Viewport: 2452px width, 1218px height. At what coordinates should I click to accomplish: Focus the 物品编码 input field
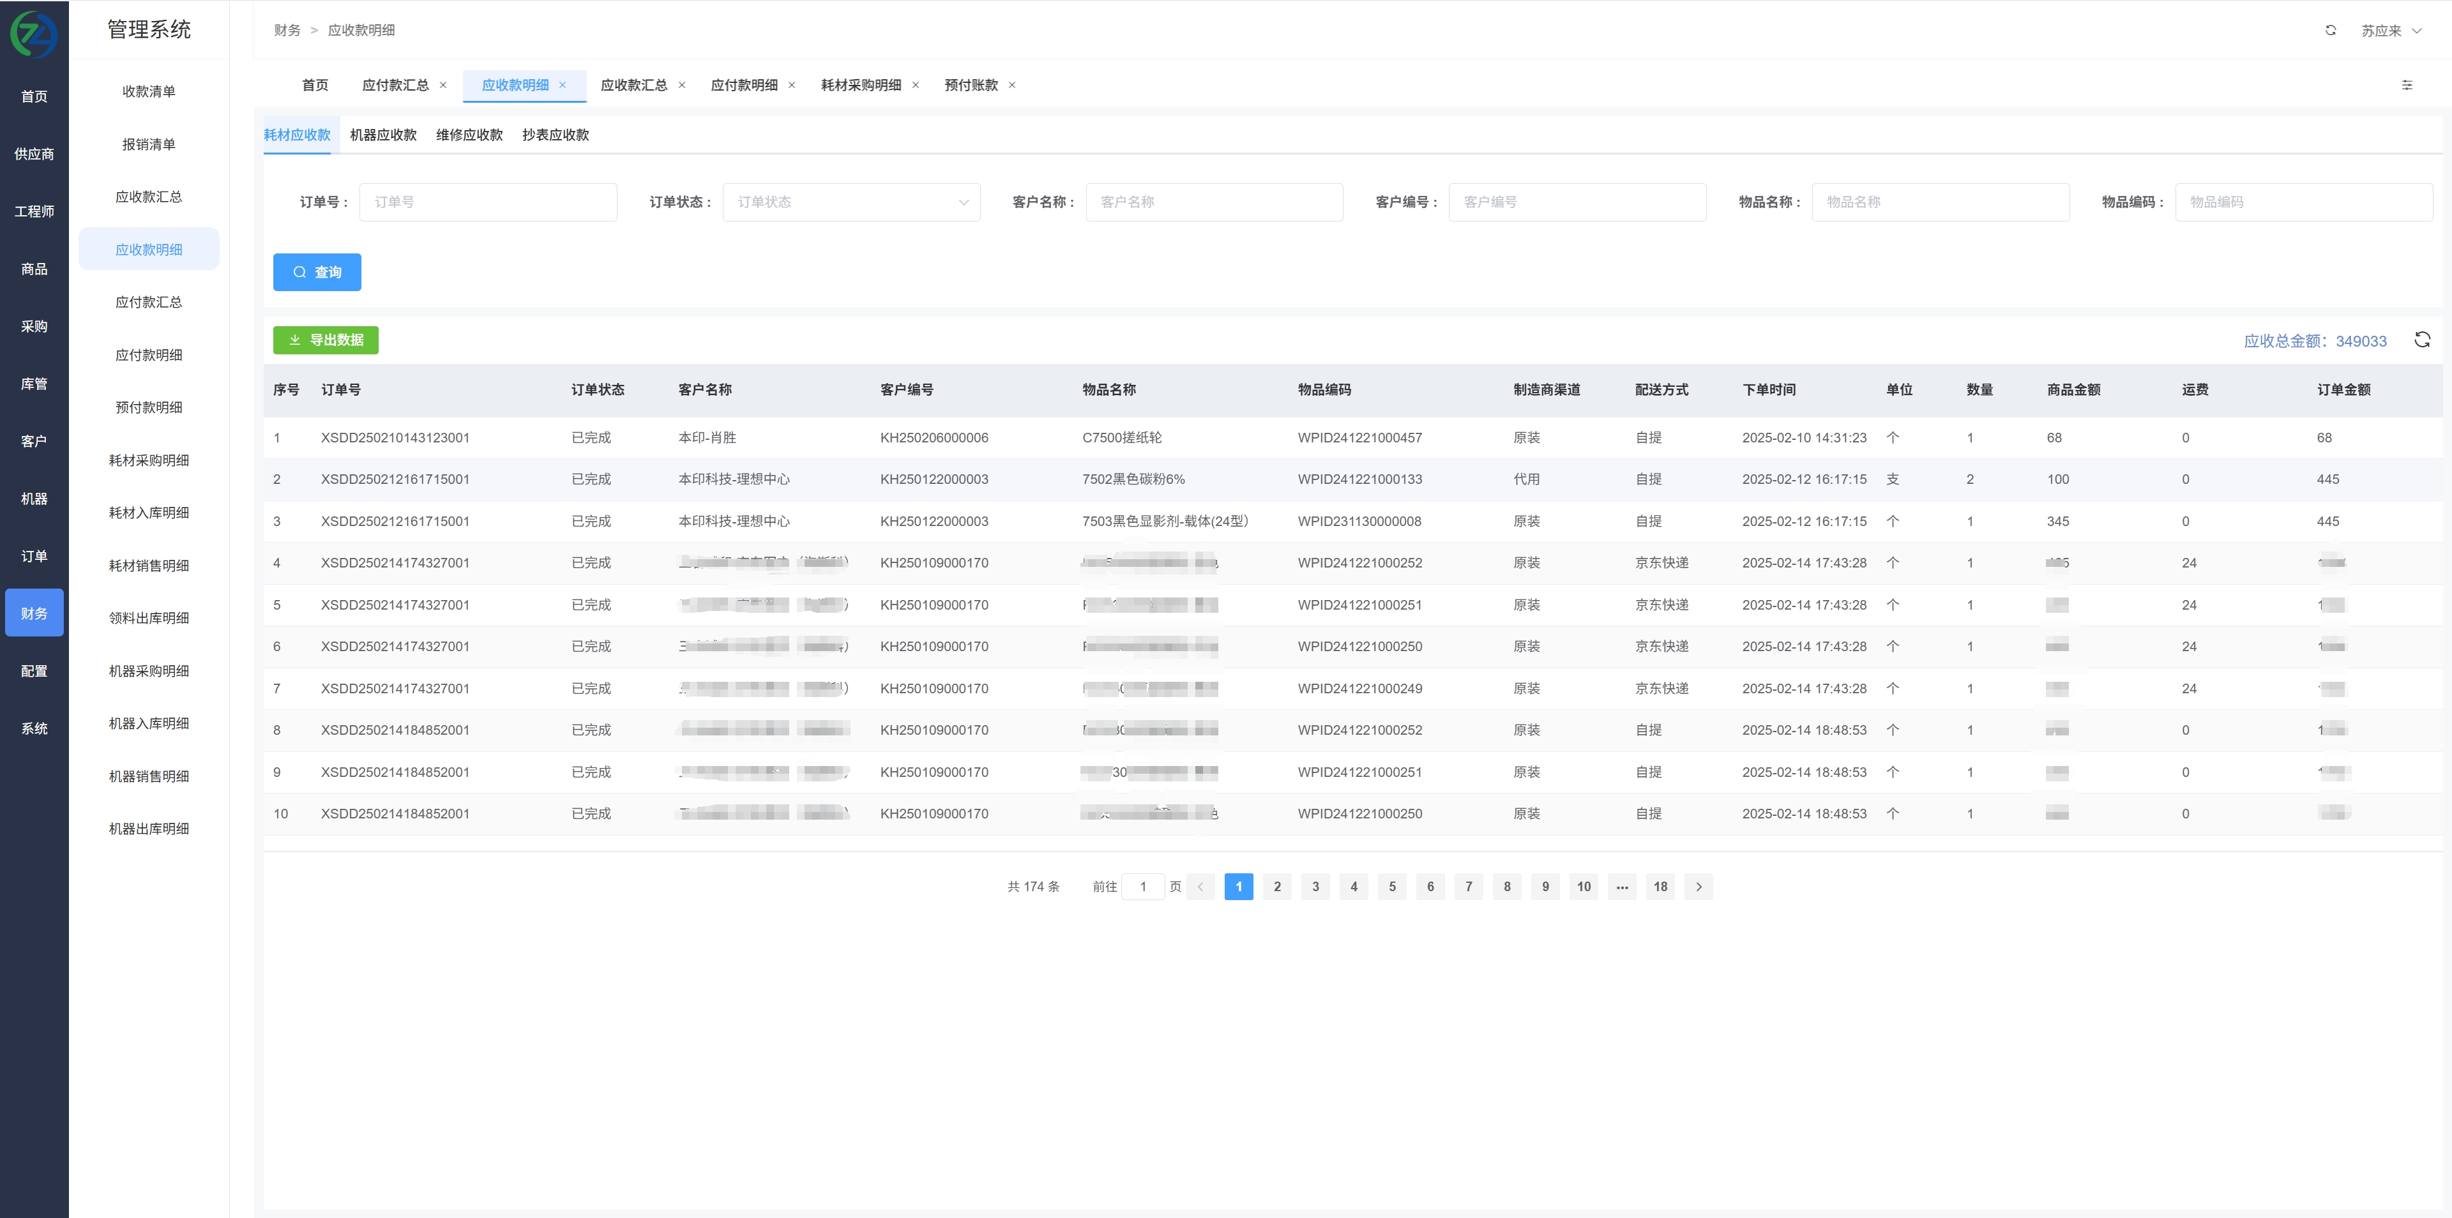click(2303, 202)
